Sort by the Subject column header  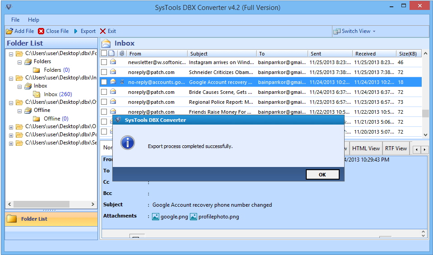pos(222,54)
